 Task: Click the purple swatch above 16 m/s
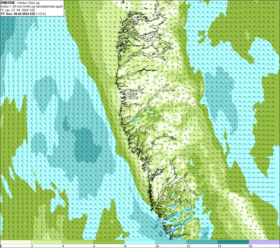pos(264,242)
